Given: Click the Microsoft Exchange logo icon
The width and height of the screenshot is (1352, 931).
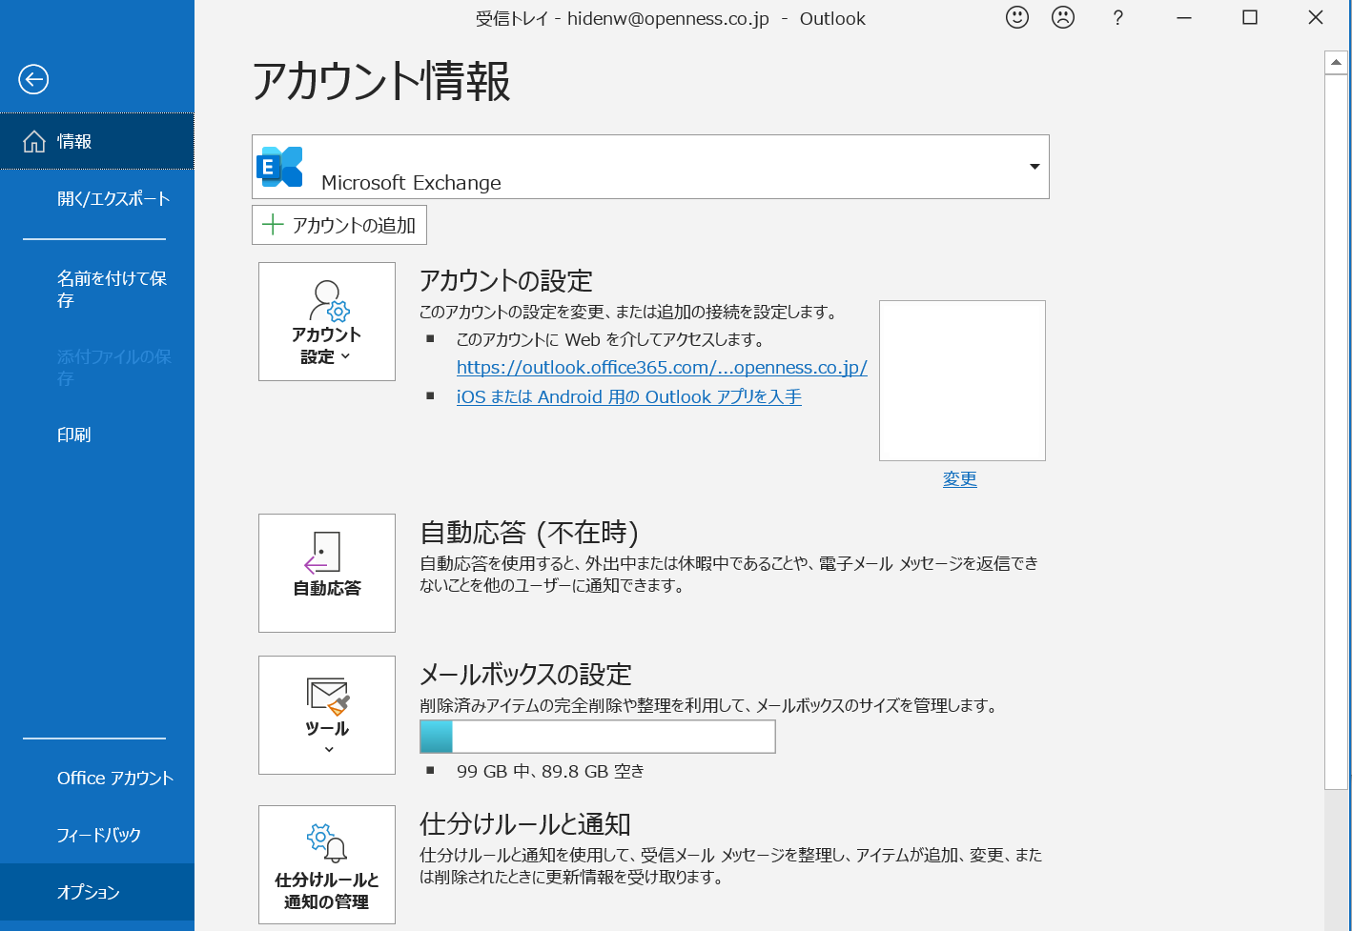Looking at the screenshot, I should [280, 167].
